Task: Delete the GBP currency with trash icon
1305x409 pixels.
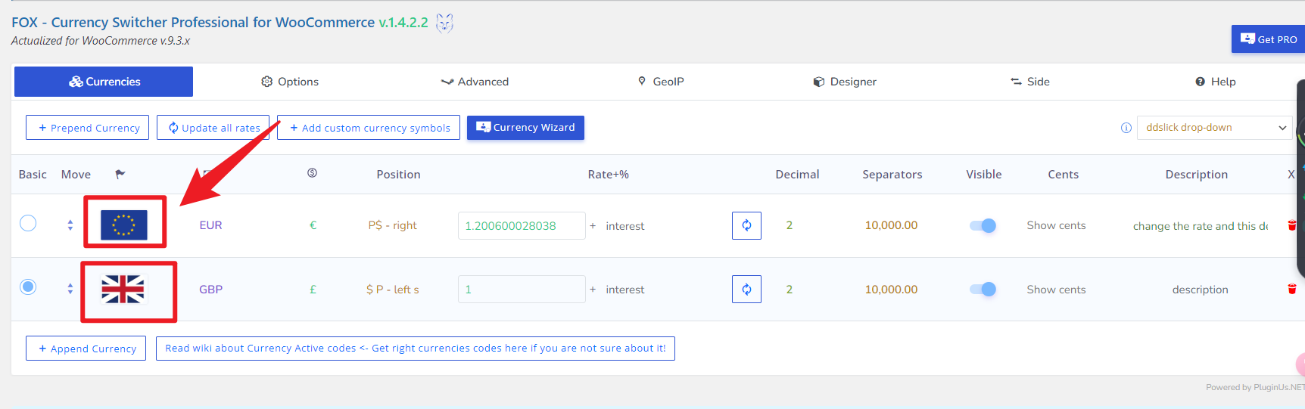Action: (x=1292, y=289)
